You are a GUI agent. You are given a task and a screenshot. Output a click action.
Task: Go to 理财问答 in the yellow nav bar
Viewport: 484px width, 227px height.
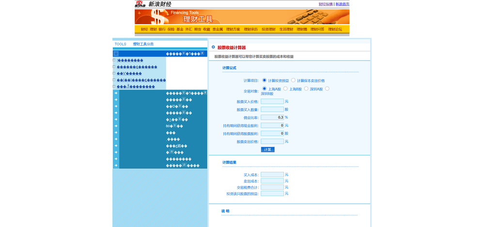click(x=317, y=30)
